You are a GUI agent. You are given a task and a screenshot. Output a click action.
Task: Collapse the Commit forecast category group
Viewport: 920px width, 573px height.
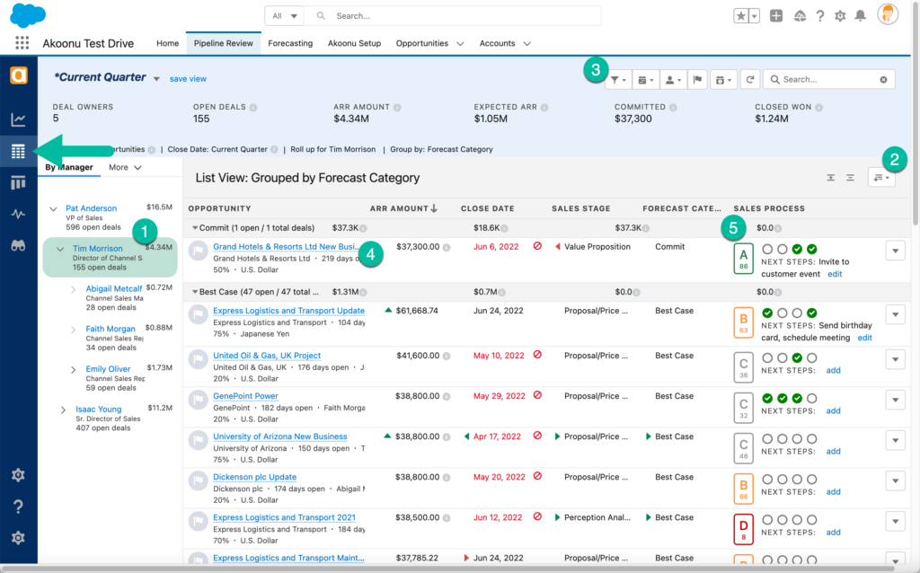(194, 228)
